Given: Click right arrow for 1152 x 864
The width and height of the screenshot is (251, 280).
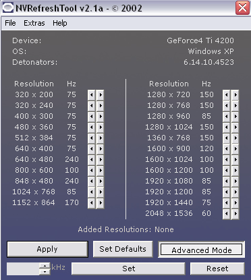Looking at the screenshot, I should pyautogui.click(x=101, y=203).
